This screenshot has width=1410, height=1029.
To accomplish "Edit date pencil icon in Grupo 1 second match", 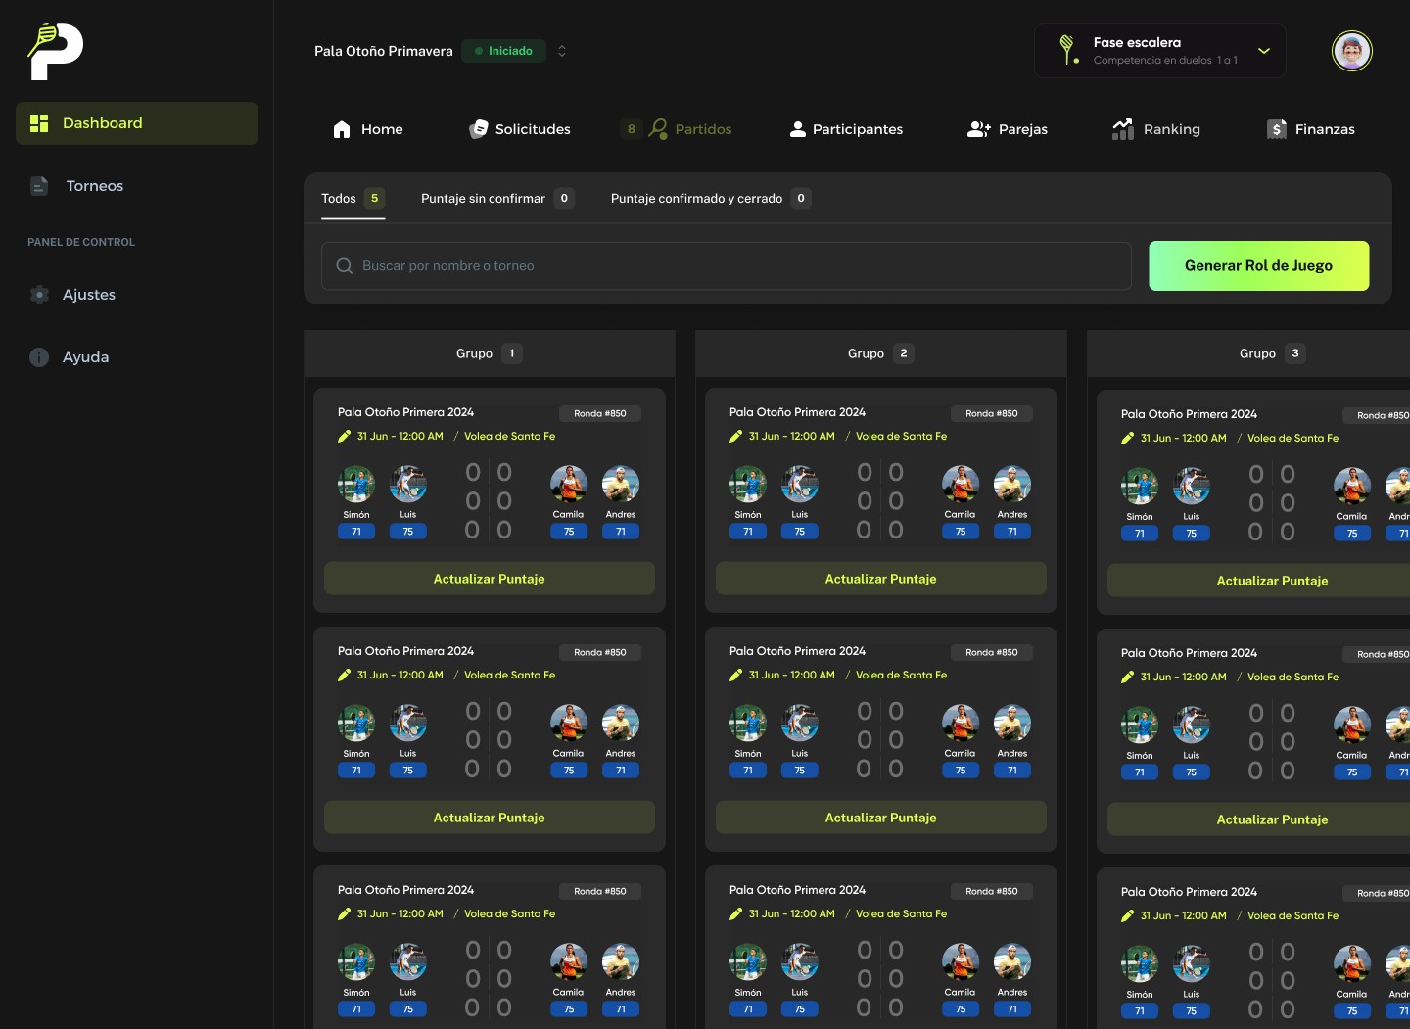I will (x=344, y=676).
